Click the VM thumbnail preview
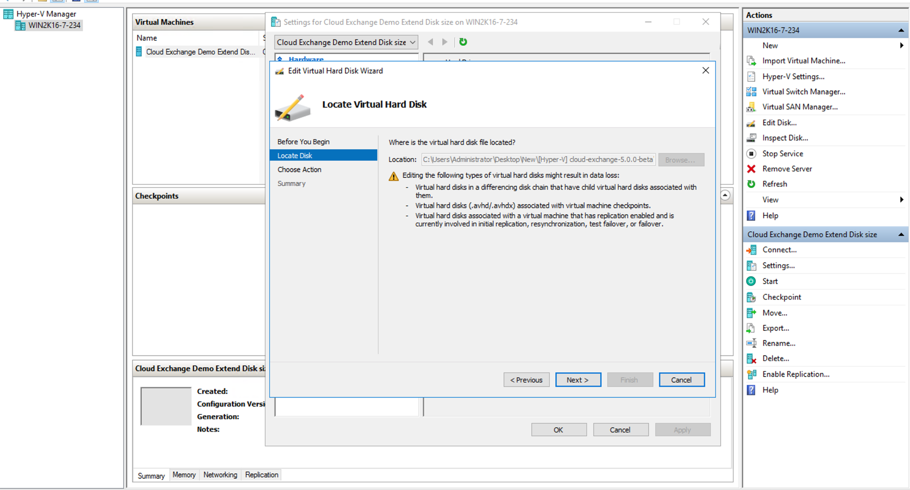 tap(166, 406)
